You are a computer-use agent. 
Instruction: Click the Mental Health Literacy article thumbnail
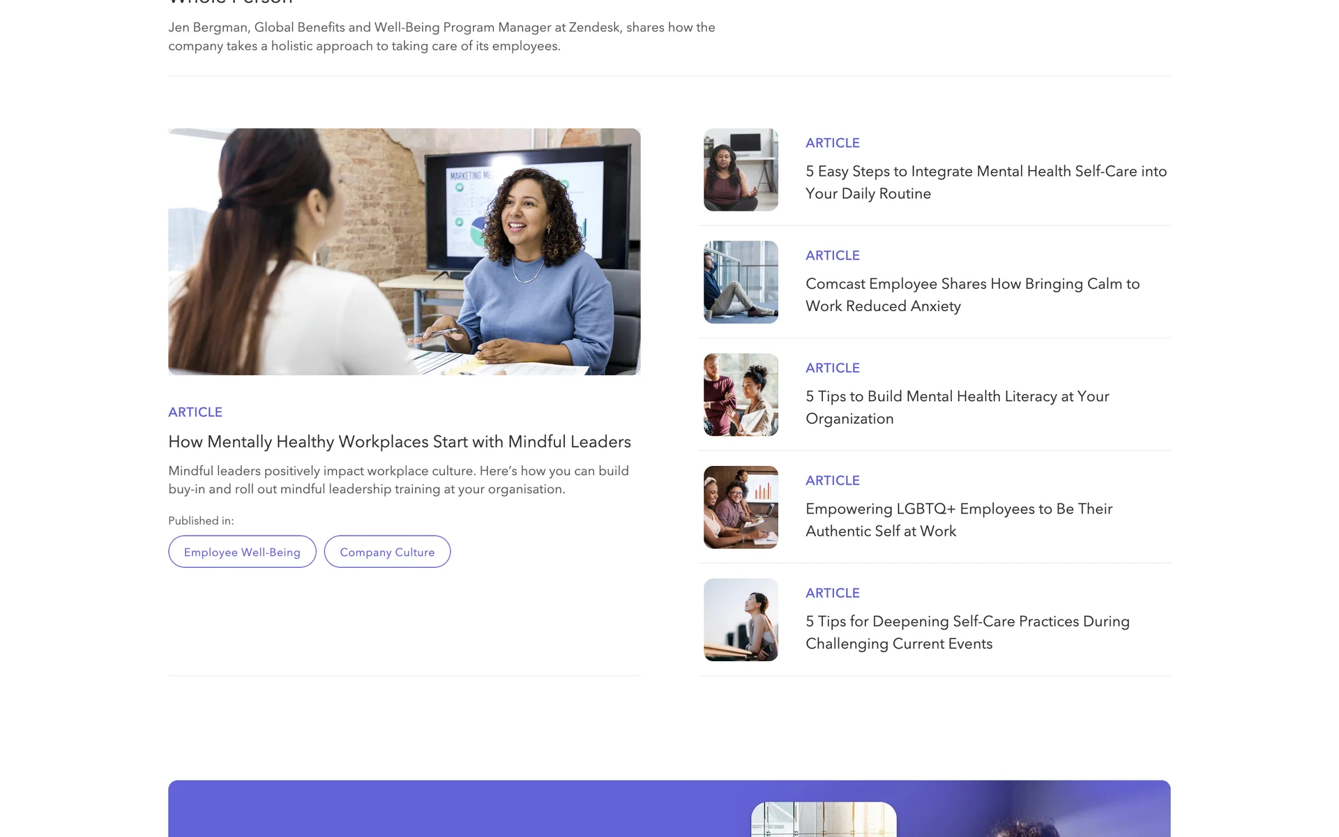tap(741, 395)
